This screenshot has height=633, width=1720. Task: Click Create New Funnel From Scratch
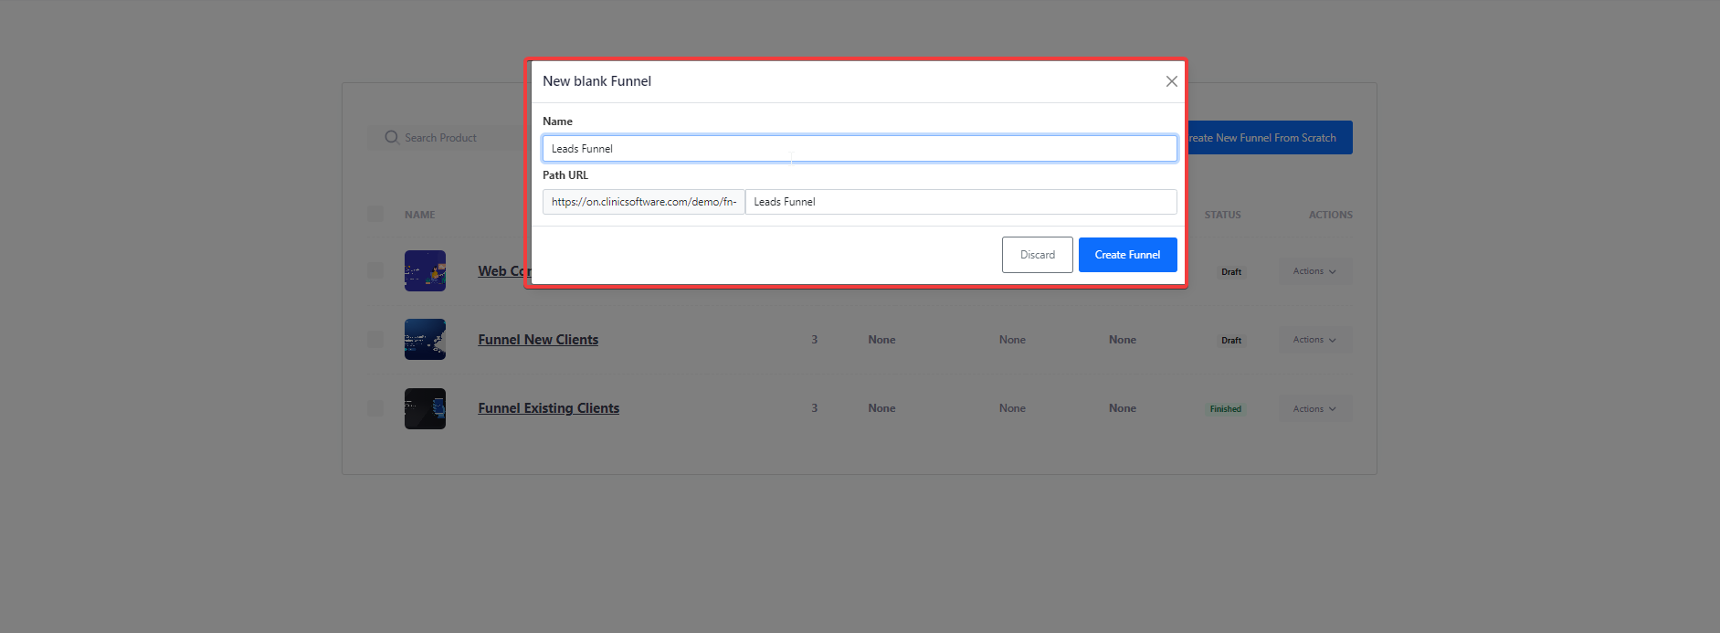pyautogui.click(x=1270, y=138)
